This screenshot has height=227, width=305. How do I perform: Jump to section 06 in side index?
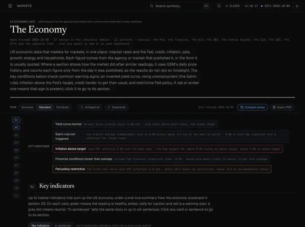[16, 158]
